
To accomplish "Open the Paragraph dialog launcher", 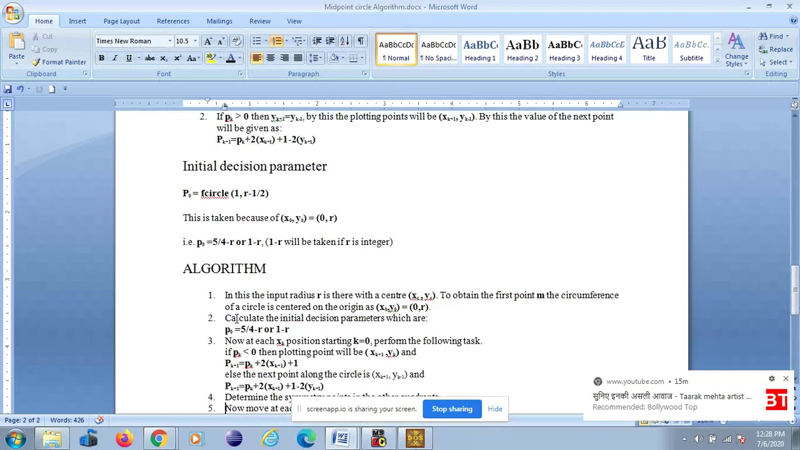I will [364, 74].
